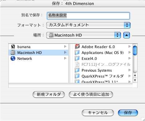Click the 新規フォルダ button
The image size is (145, 121).
(49, 94)
